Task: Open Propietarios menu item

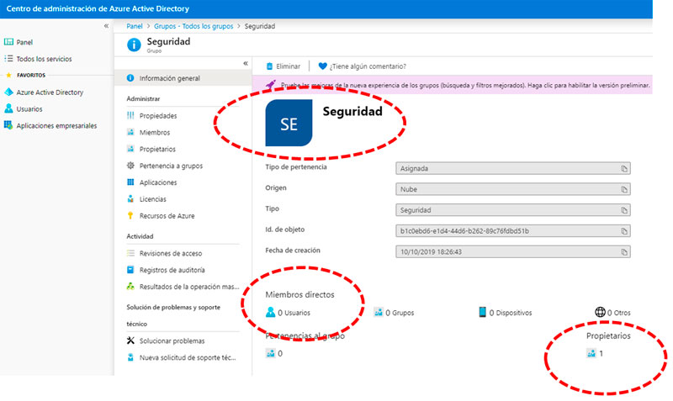Action: click(157, 150)
